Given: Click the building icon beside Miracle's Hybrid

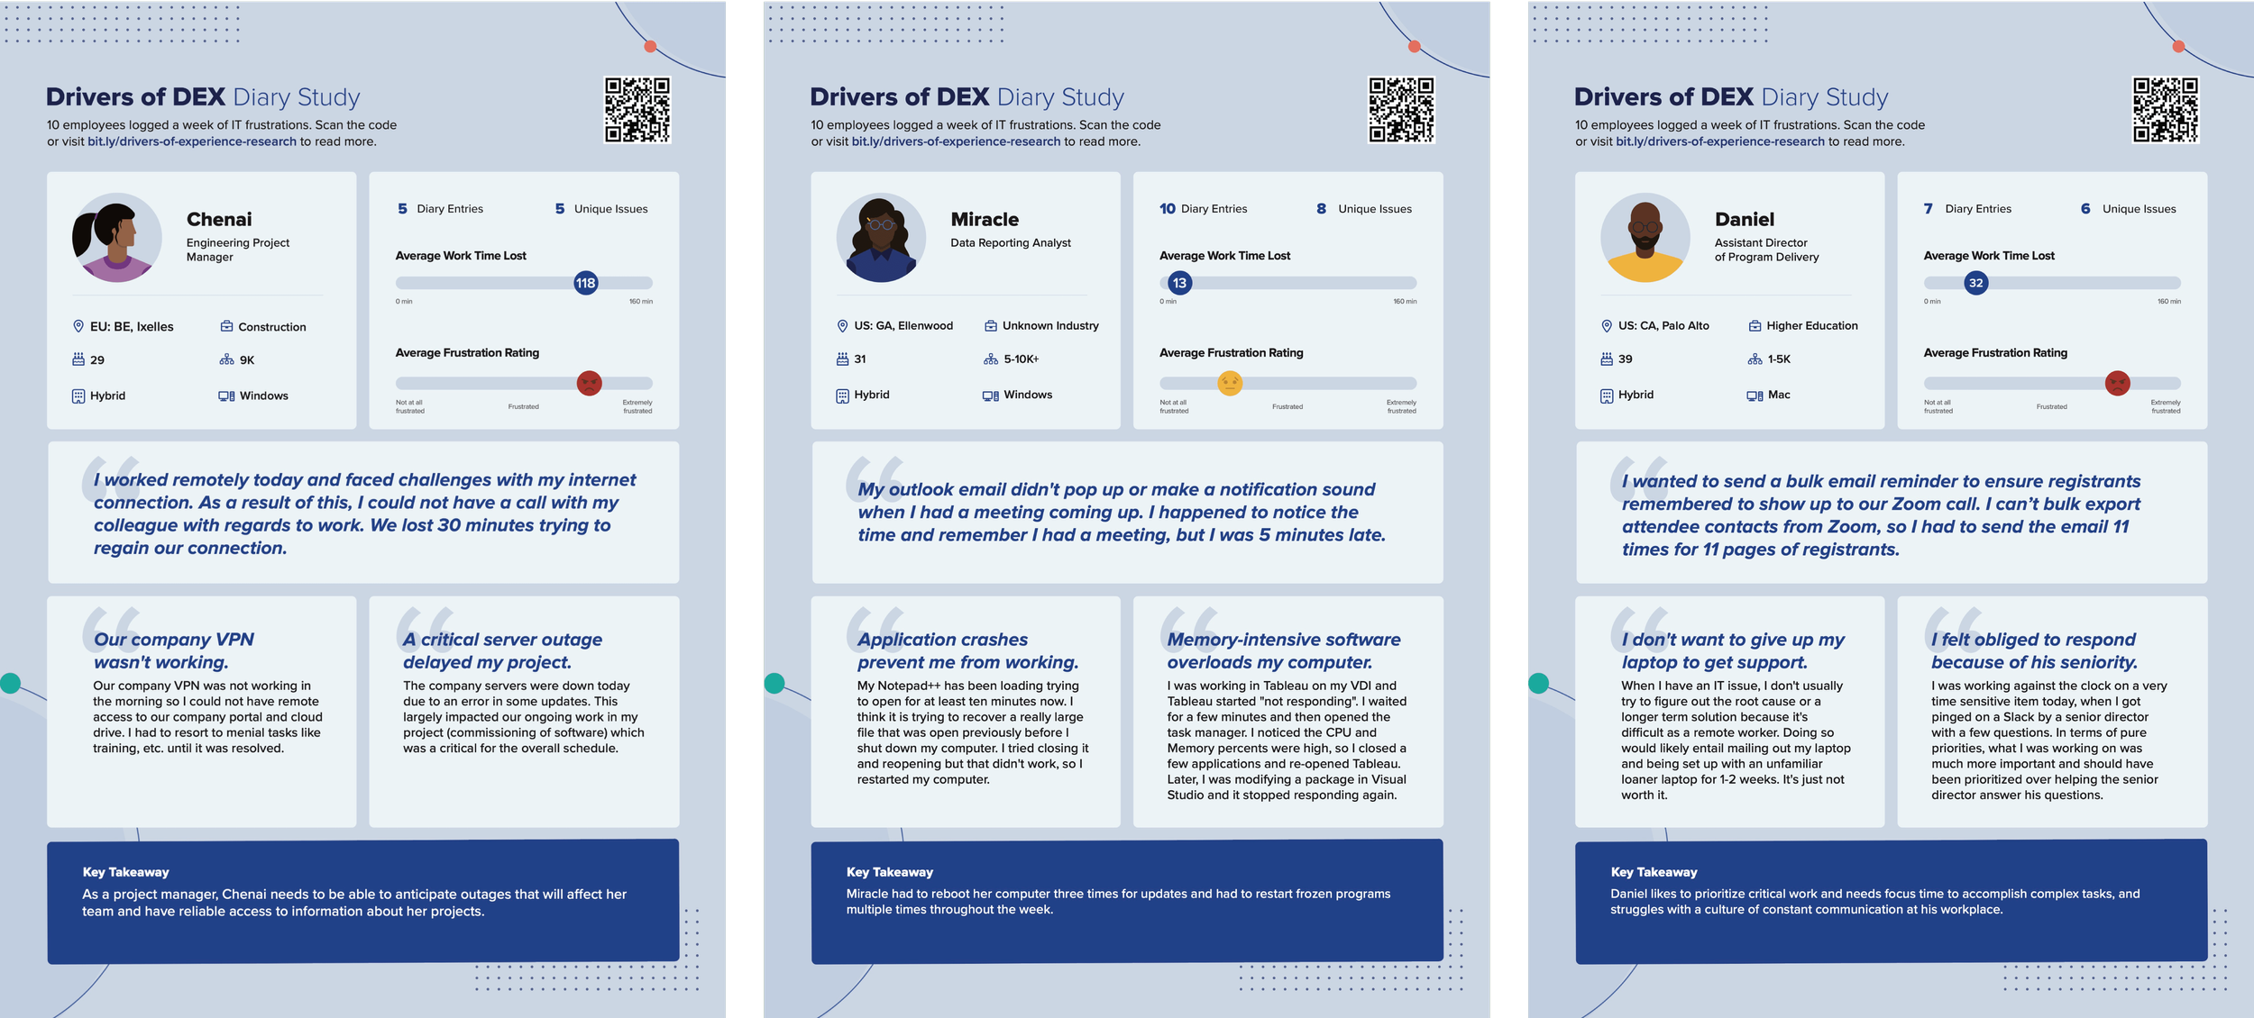Looking at the screenshot, I should click(x=842, y=395).
